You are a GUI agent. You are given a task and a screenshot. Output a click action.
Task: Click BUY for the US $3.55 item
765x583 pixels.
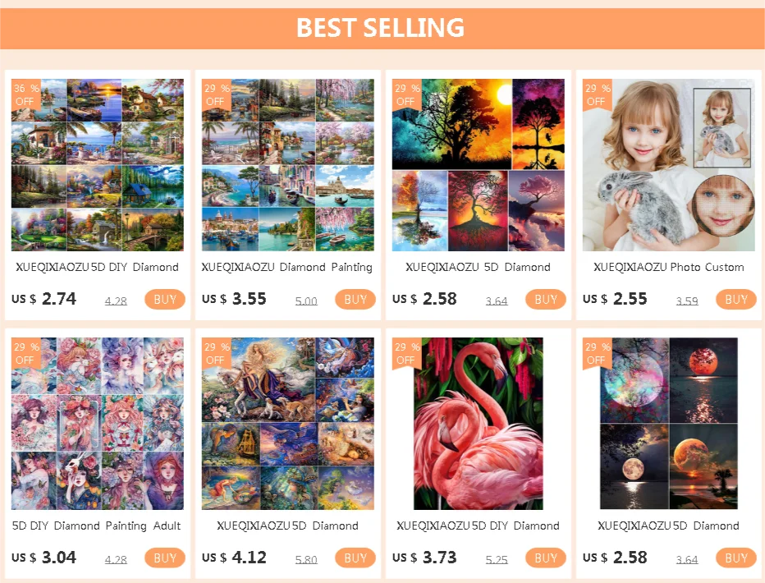pyautogui.click(x=355, y=299)
